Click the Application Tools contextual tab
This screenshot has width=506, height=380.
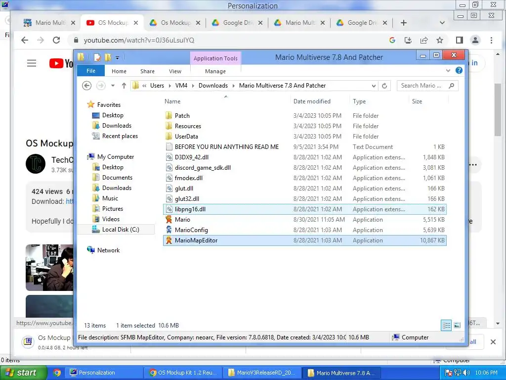click(215, 58)
